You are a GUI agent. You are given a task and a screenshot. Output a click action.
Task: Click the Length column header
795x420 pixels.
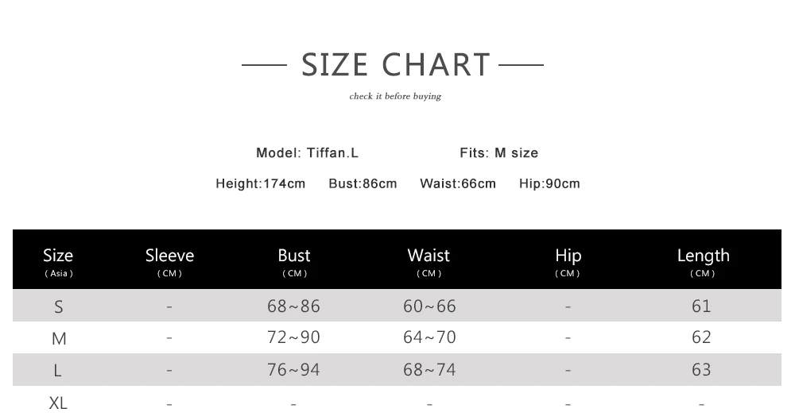(703, 260)
